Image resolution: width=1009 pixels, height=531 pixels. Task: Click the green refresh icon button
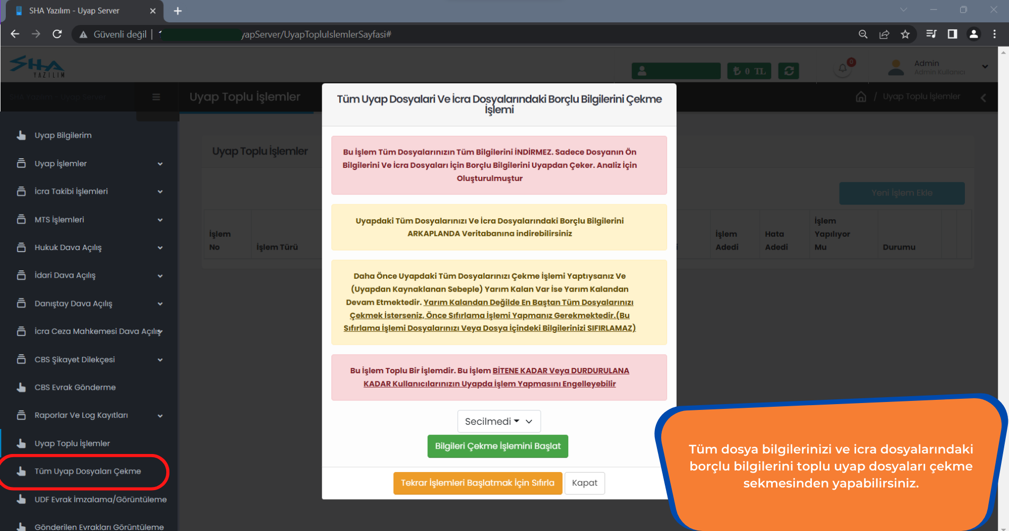click(789, 71)
